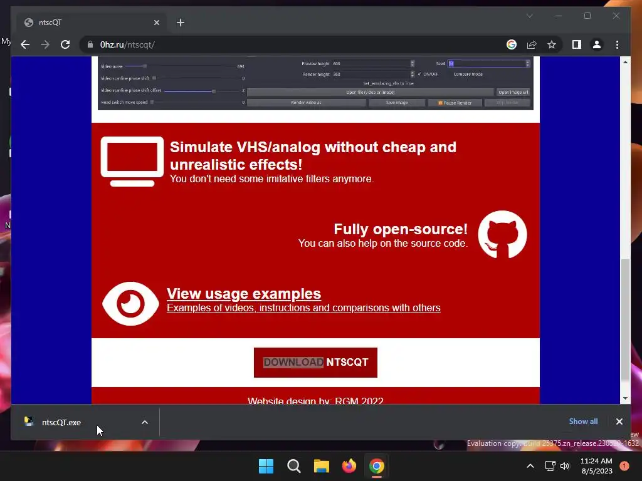Open the Google icon in address bar
The width and height of the screenshot is (642, 481).
pos(512,44)
